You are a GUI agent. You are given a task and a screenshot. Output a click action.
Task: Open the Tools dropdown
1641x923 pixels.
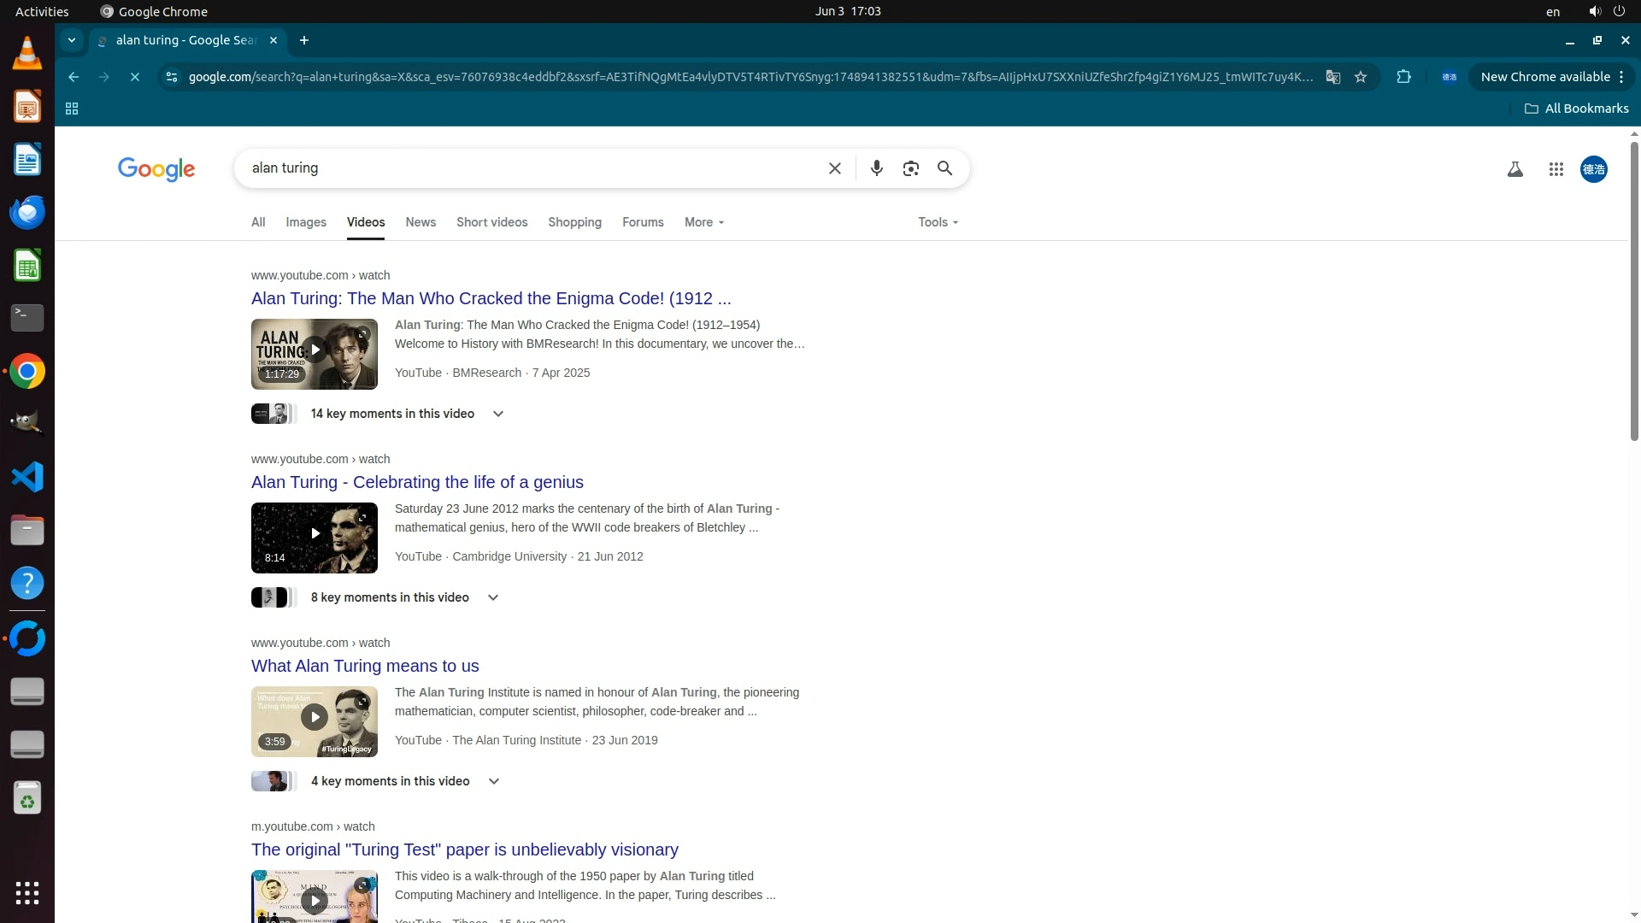pyautogui.click(x=938, y=222)
